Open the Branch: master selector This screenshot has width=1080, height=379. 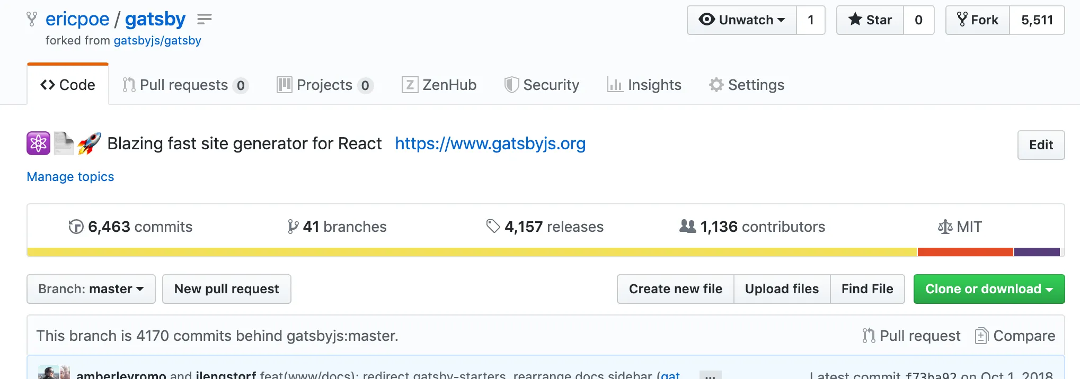click(x=91, y=289)
